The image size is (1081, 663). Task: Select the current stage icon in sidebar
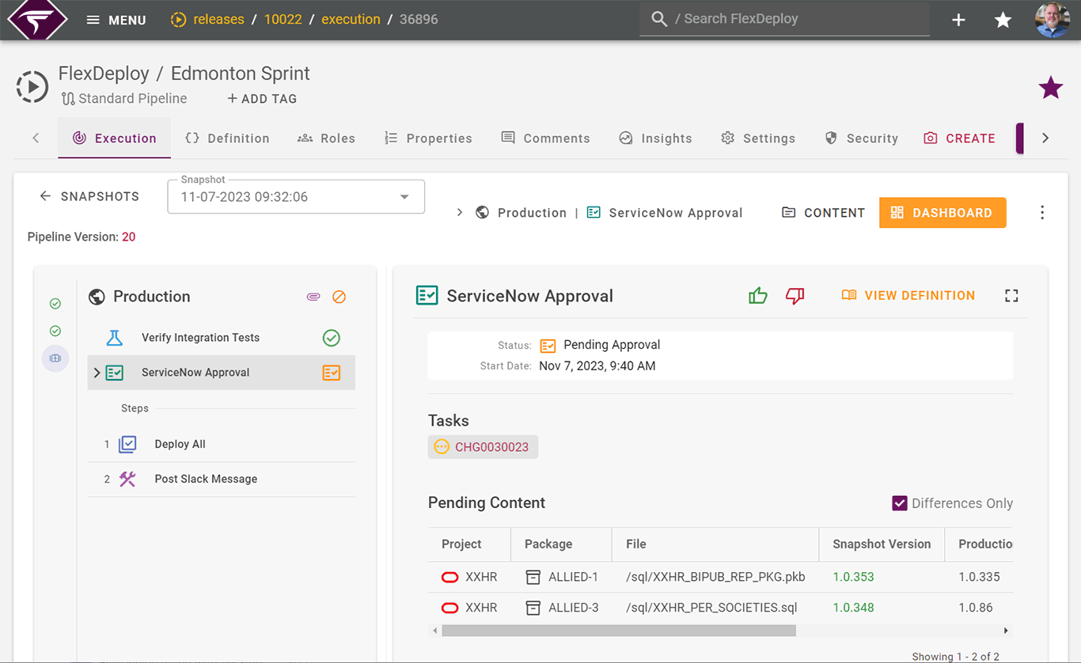pyautogui.click(x=55, y=358)
